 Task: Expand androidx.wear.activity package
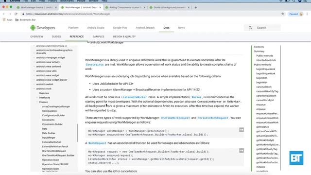(x=34, y=62)
